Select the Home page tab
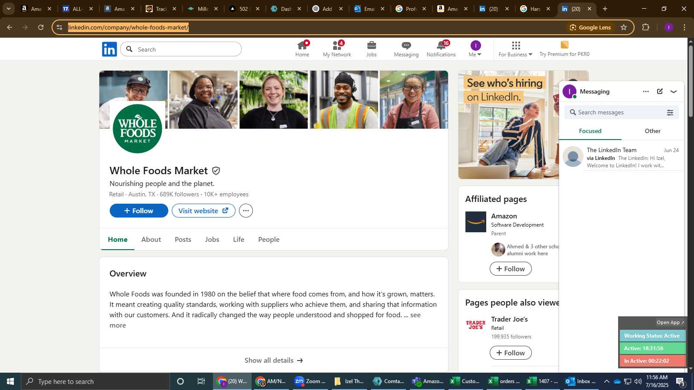Viewport: 694px width, 390px height. (x=118, y=239)
